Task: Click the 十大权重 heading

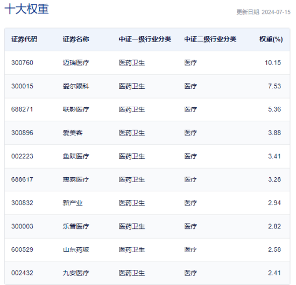Action: tap(26, 9)
